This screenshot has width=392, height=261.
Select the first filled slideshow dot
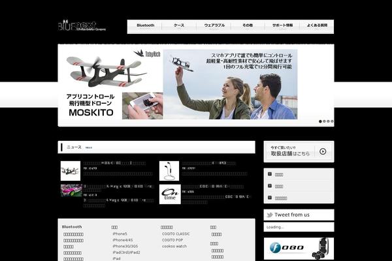click(x=320, y=121)
